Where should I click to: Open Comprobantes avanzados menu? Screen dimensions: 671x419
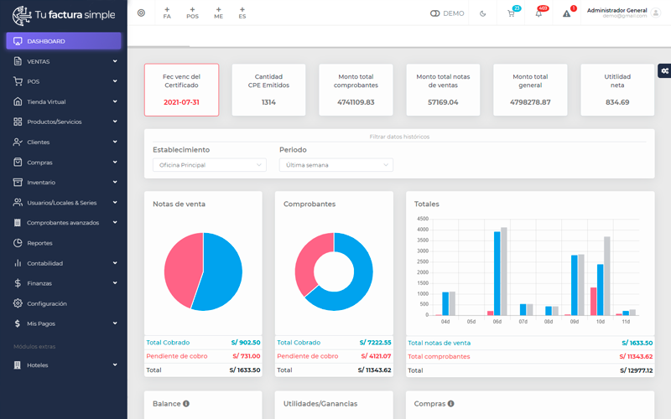click(64, 223)
